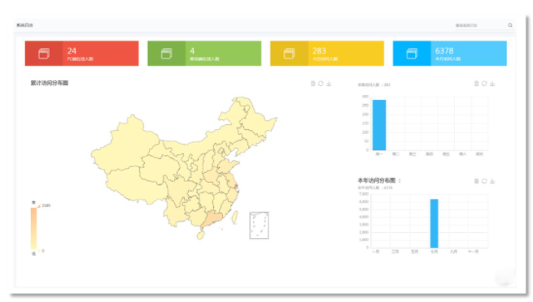This screenshot has width=533, height=302.
Task: Click the red card showing 24
Action: click(x=81, y=54)
